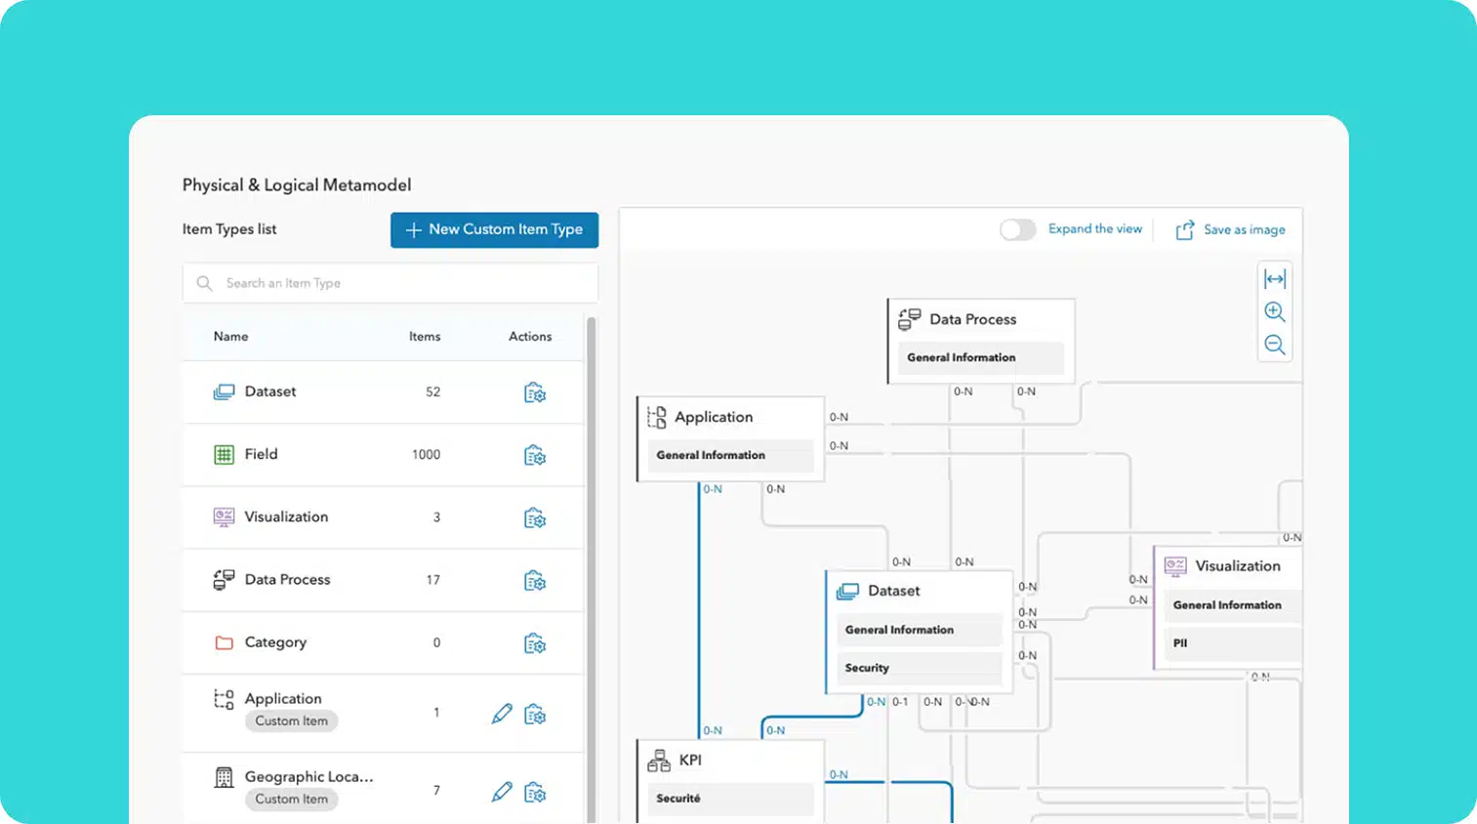Click the search magnifier icon
This screenshot has width=1477, height=824.
204,283
